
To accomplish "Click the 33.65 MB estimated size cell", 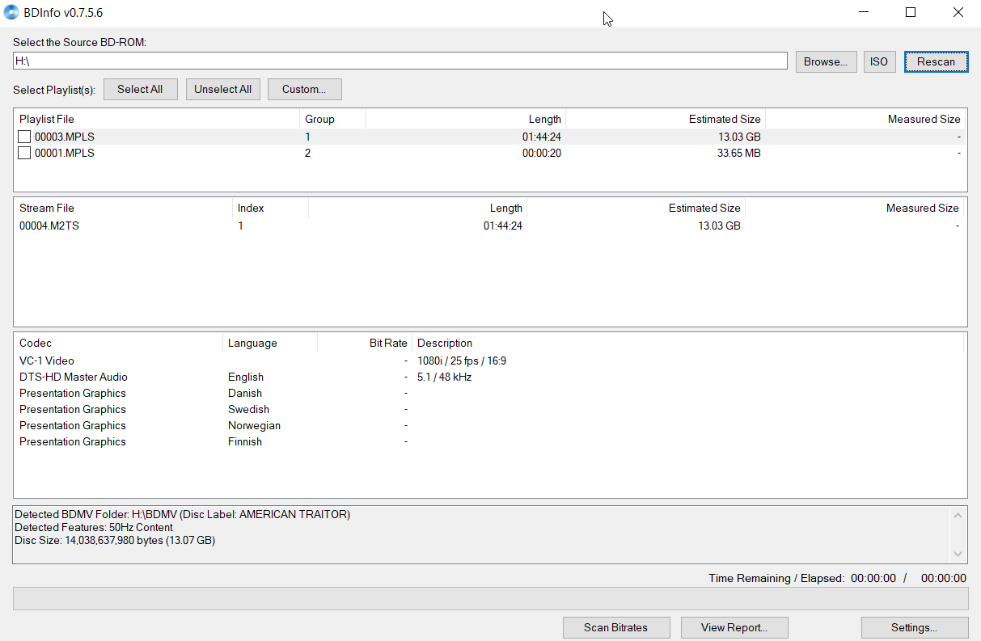I will coord(738,153).
